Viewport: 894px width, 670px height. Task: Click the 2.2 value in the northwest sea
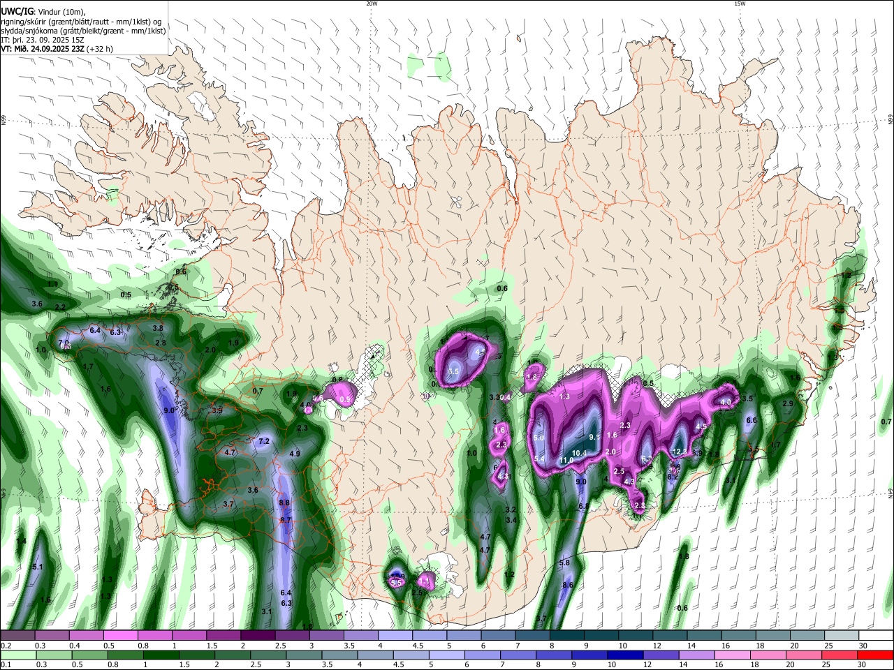(60, 307)
